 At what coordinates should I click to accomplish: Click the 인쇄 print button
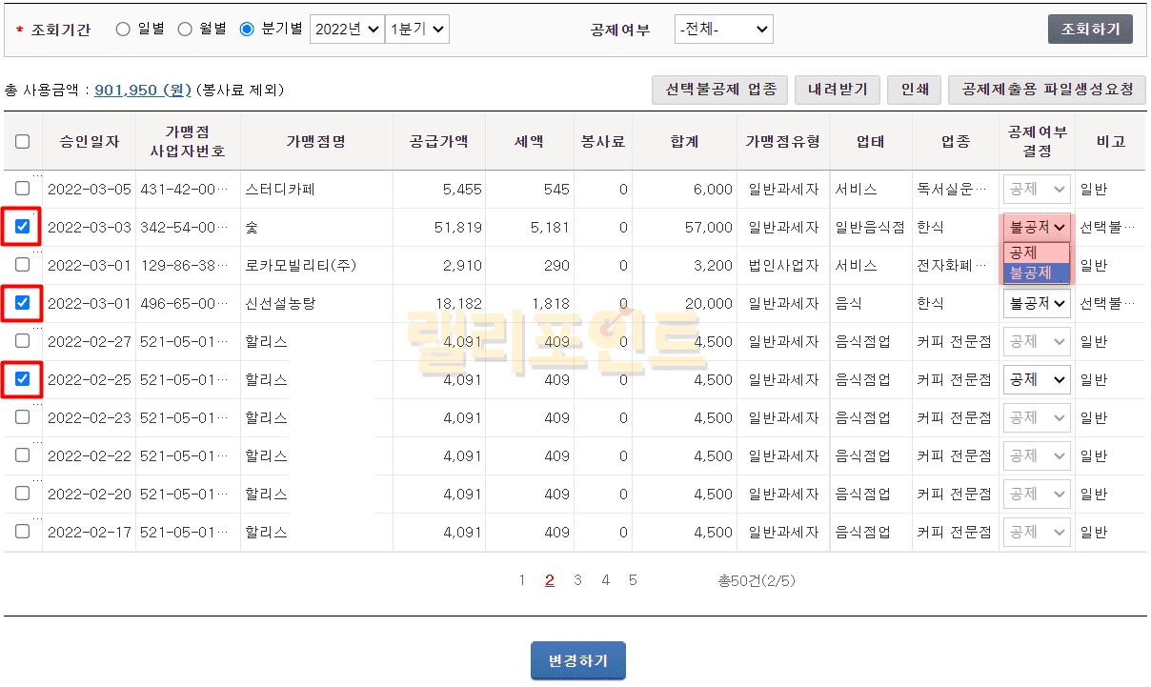pyautogui.click(x=914, y=90)
